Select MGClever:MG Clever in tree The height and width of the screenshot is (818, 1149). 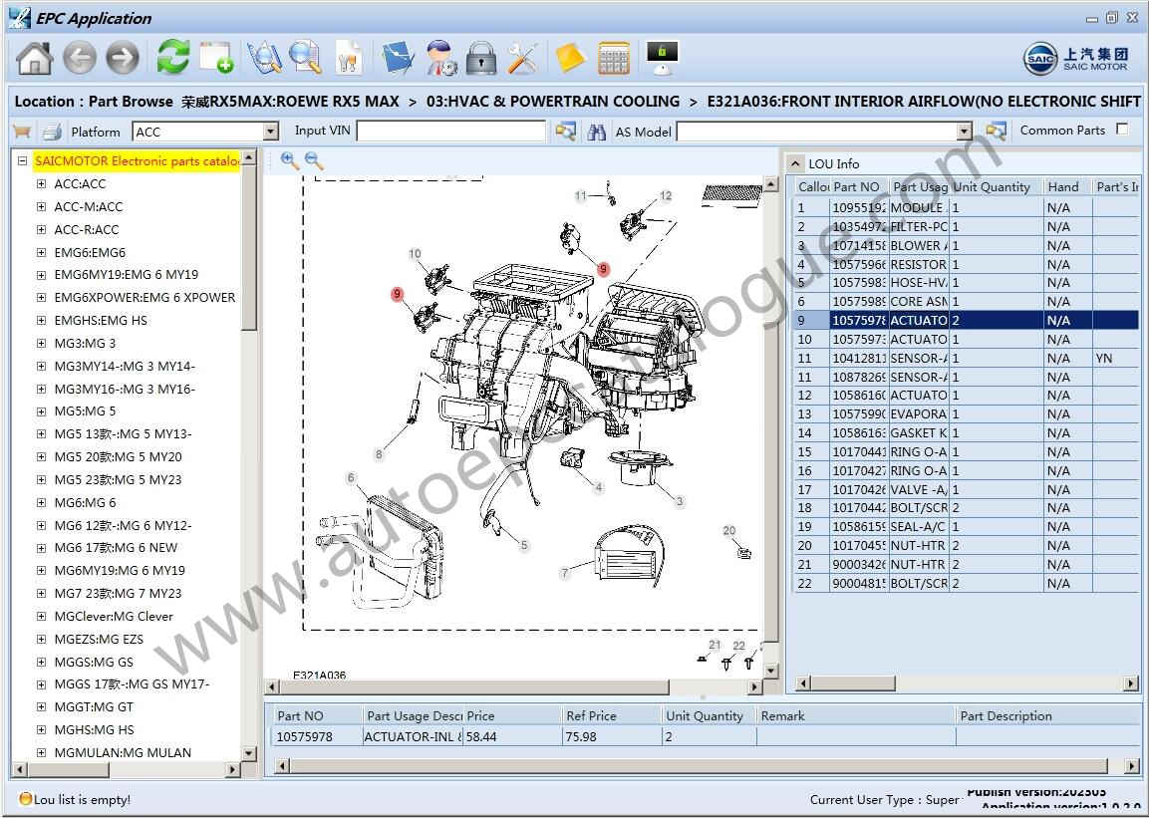(x=114, y=616)
